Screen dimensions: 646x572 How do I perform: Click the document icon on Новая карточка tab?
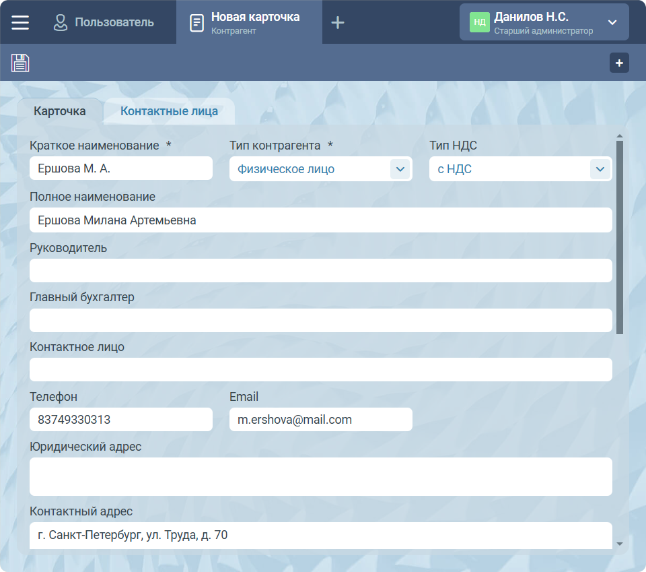click(x=196, y=23)
